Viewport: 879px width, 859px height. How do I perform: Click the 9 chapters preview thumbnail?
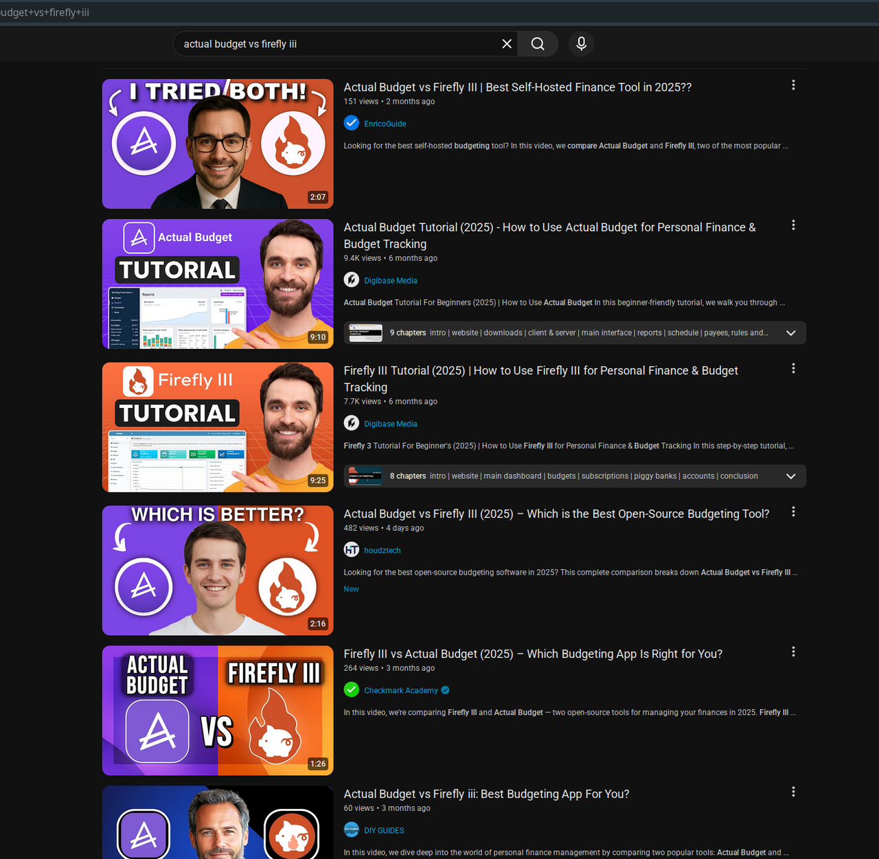coord(365,333)
